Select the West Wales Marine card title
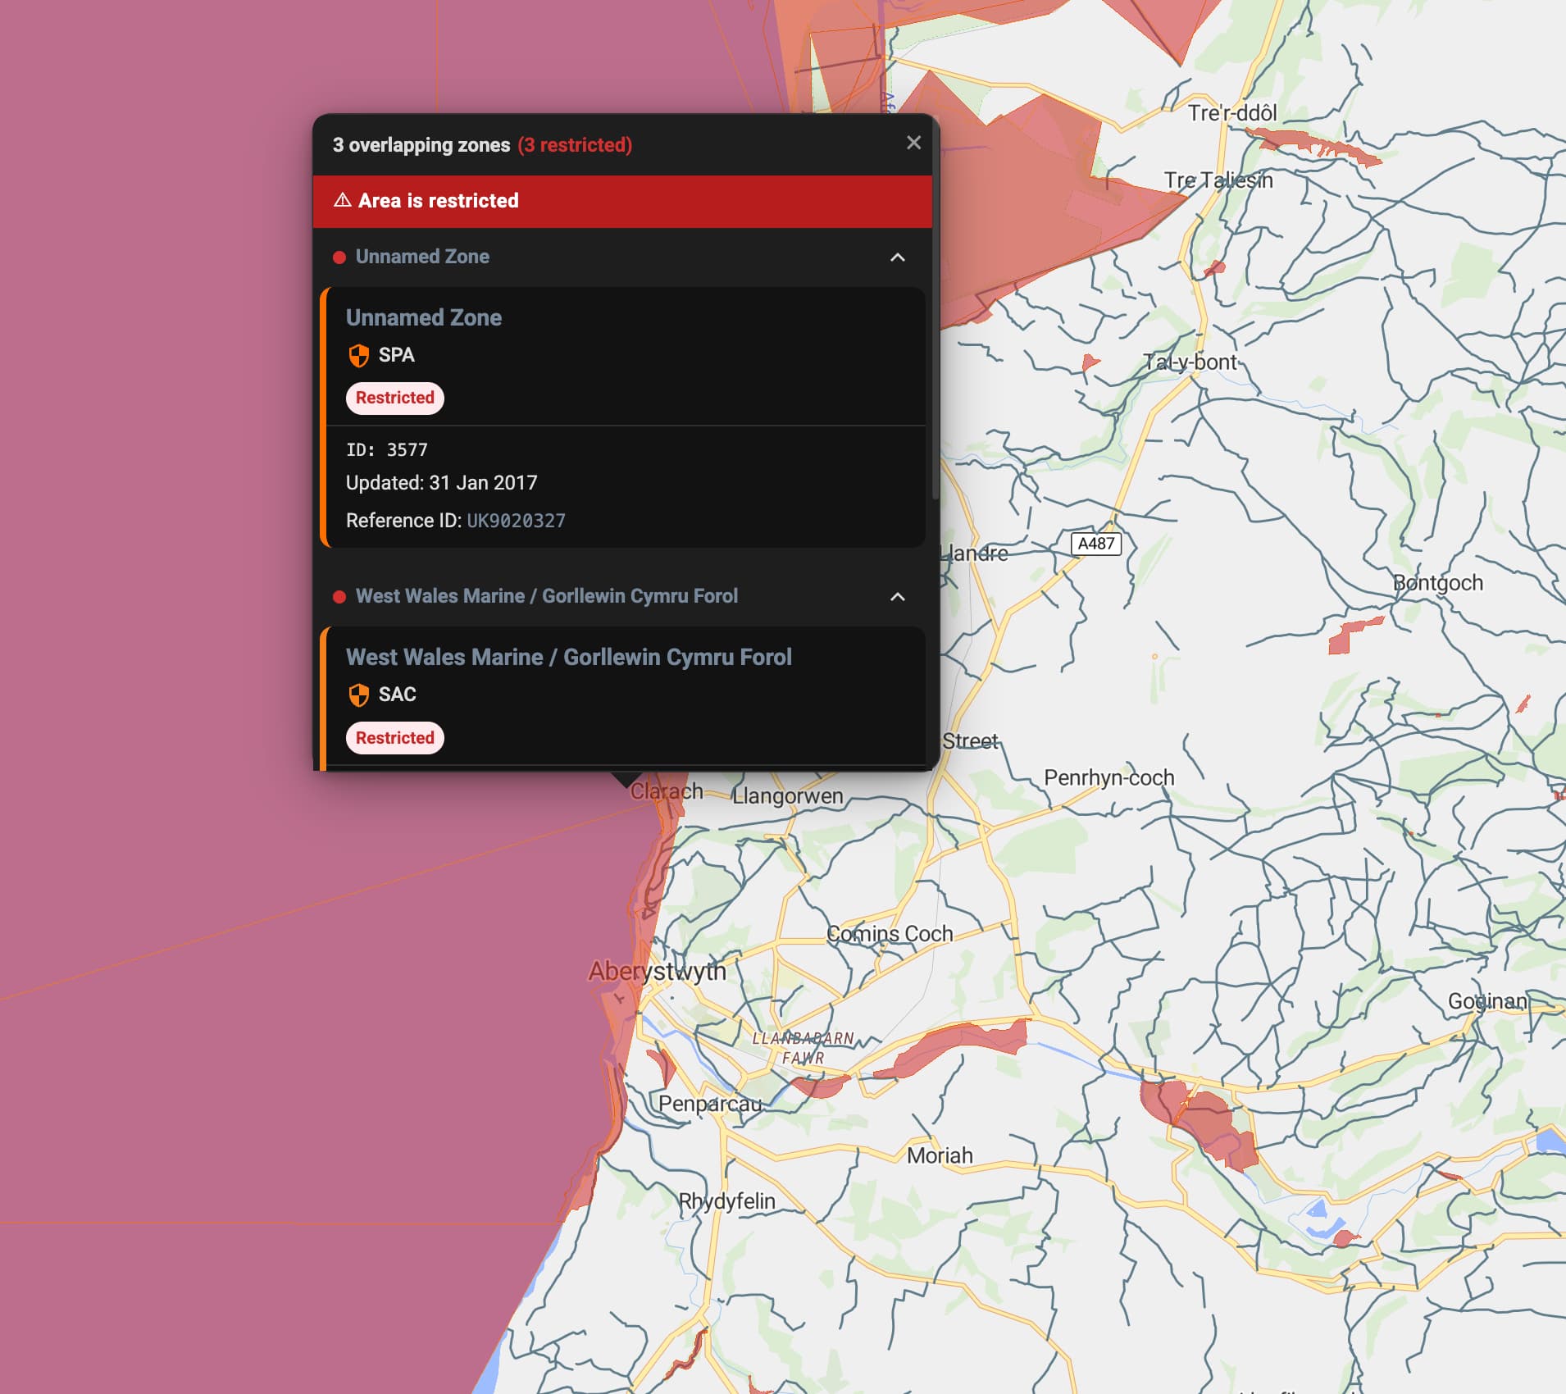This screenshot has width=1566, height=1394. click(568, 657)
